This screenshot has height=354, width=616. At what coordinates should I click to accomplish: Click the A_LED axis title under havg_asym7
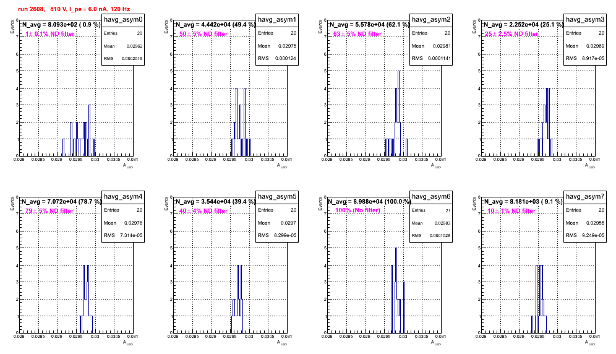(590, 343)
